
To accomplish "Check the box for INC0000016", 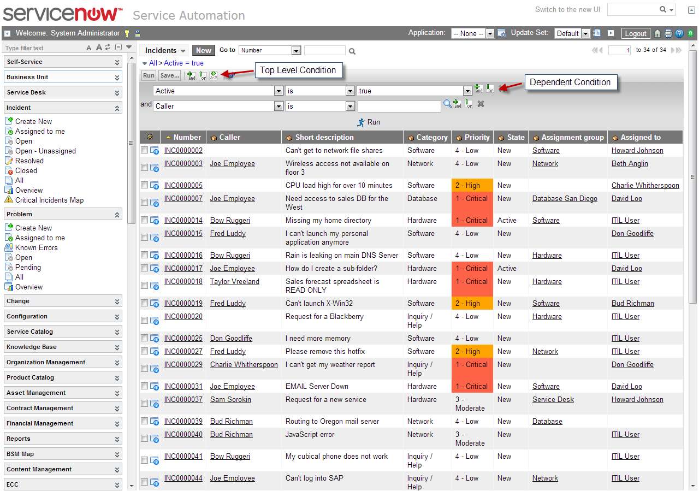I will coord(144,255).
